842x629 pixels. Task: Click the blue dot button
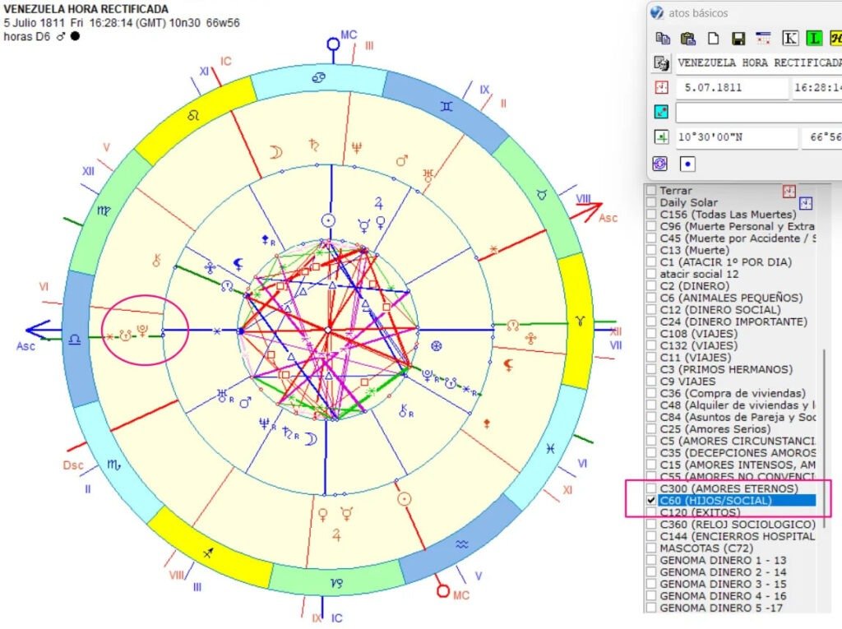[688, 164]
